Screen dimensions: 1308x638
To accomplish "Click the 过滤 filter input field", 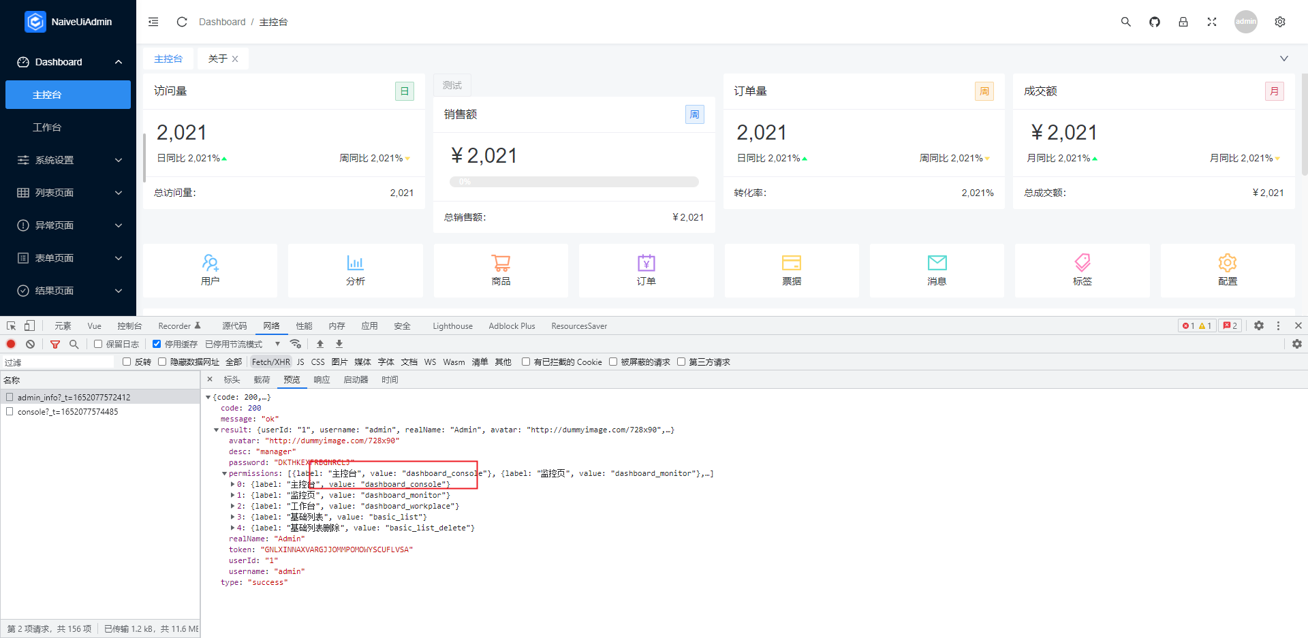I will [58, 362].
